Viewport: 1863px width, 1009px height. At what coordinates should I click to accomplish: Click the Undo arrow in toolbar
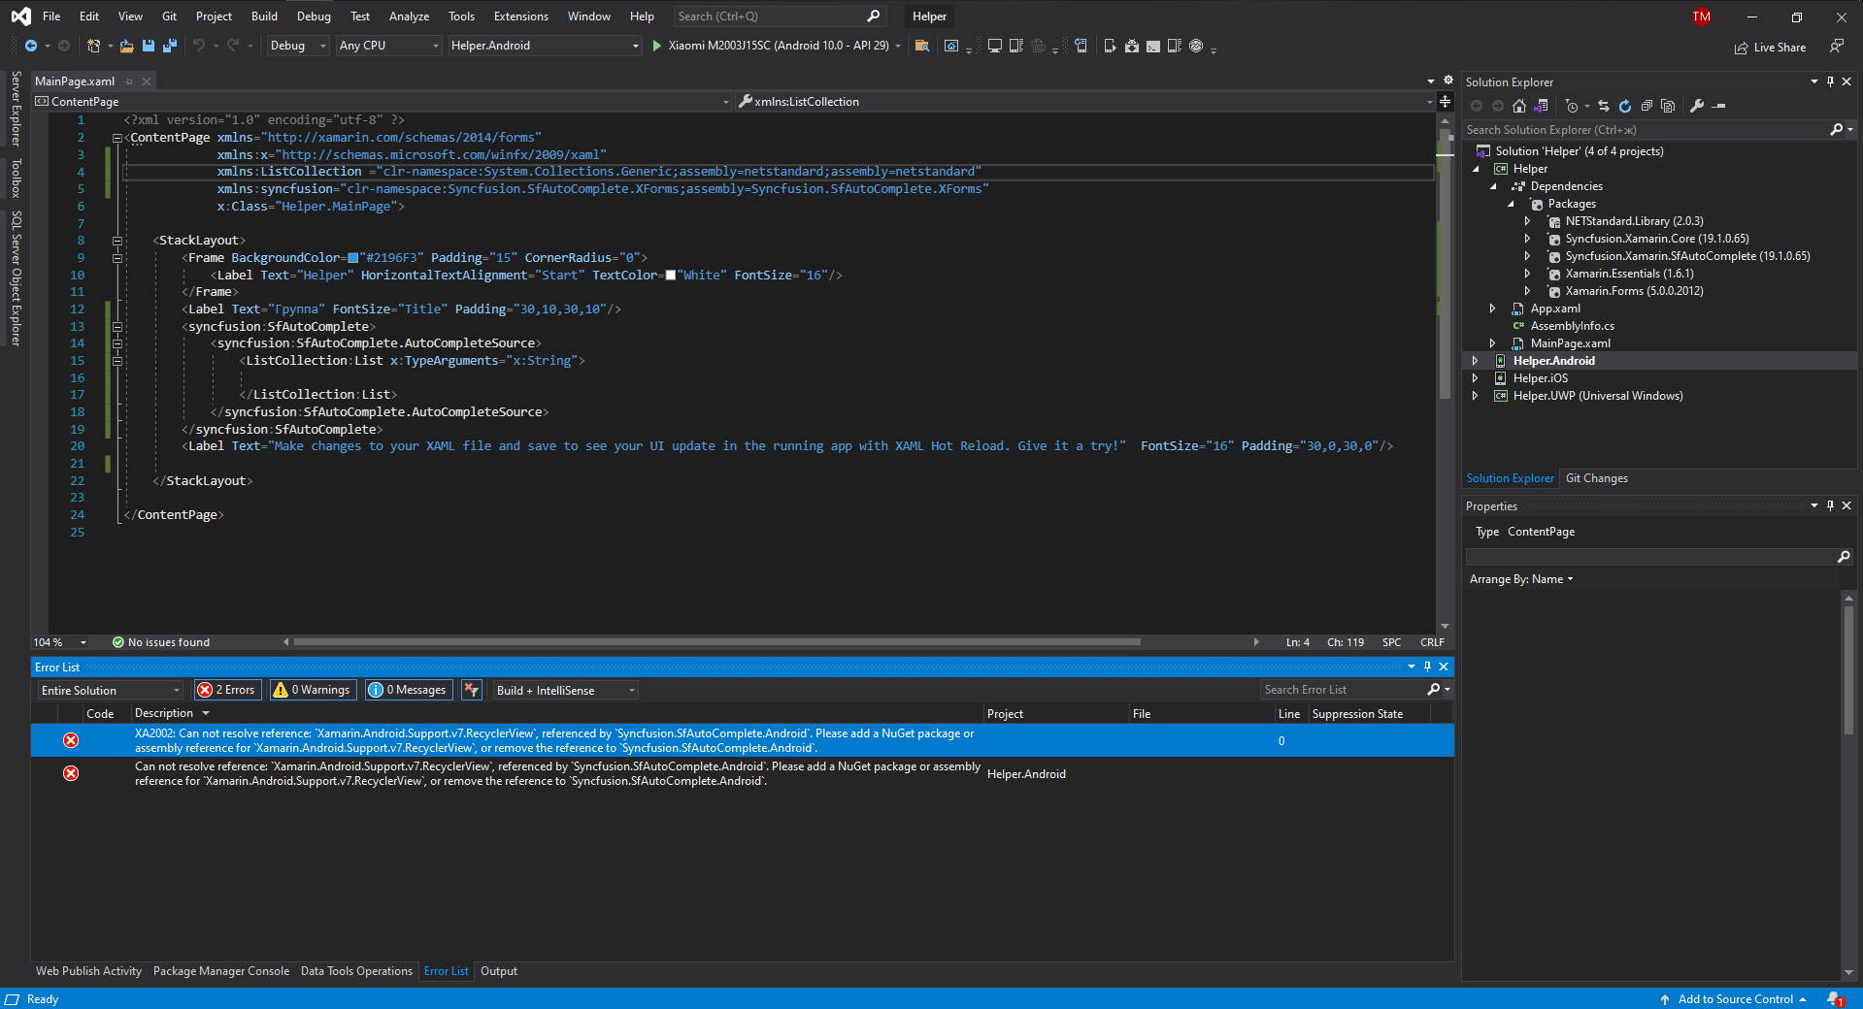coord(199,46)
